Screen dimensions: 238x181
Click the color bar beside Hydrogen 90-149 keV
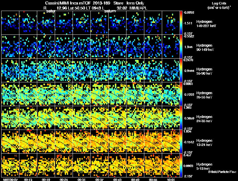pyautogui.click(x=181, y=47)
